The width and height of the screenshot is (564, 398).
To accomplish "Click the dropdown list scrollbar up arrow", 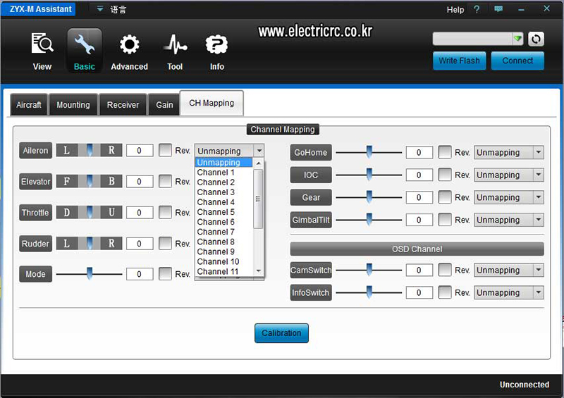I will pos(258,163).
